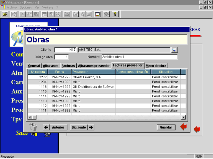Open the Ventana menu
This screenshot has height=159, width=213.
pyautogui.click(x=48, y=8)
